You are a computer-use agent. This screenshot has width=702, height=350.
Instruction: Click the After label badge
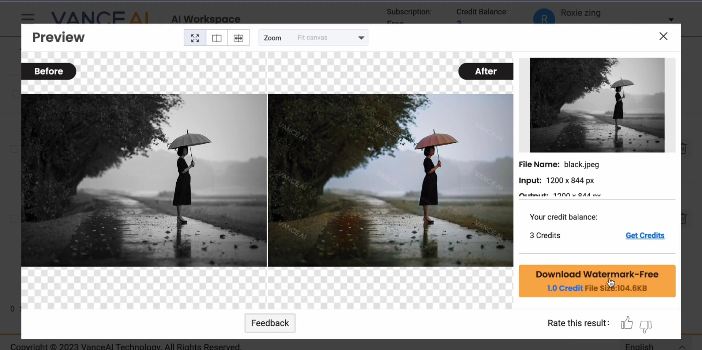click(x=486, y=71)
